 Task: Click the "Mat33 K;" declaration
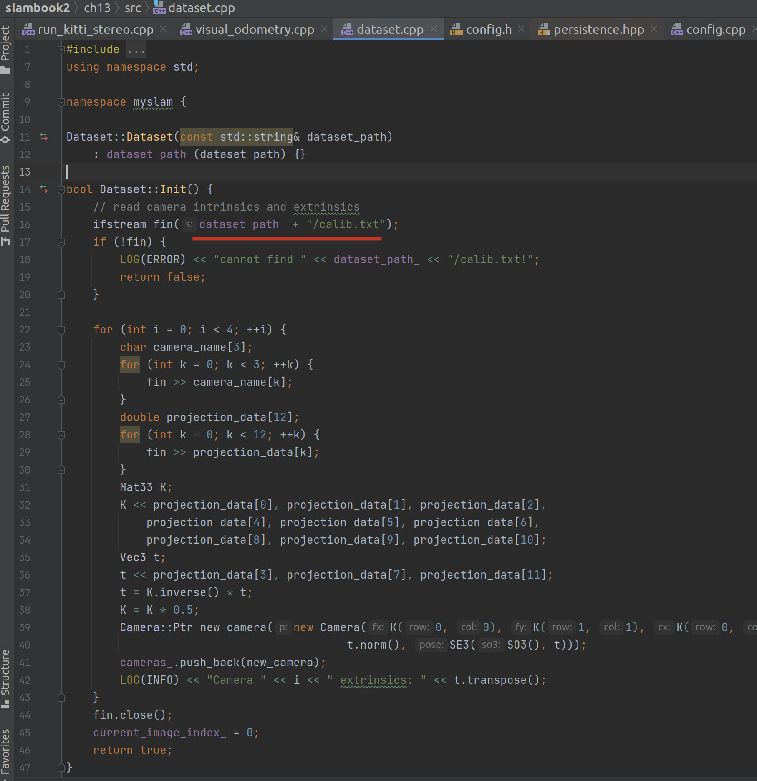click(146, 487)
